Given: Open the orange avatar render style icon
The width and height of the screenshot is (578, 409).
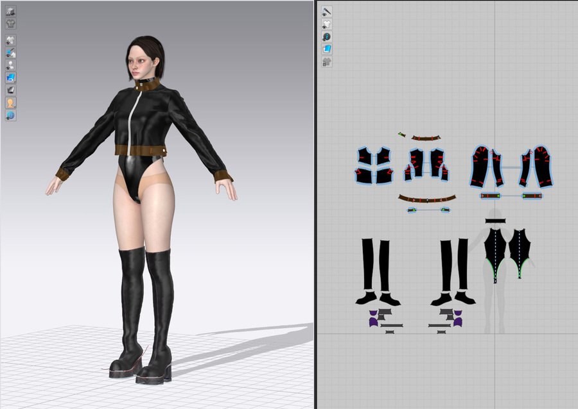Looking at the screenshot, I should (11, 103).
